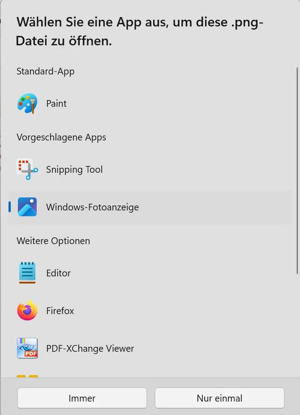Image resolution: width=300 pixels, height=415 pixels.
Task: Select the Paint list entry label
Action: 56,103
